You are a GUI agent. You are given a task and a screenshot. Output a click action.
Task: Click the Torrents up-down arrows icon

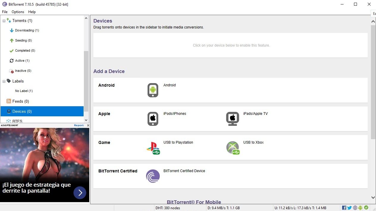[9, 20]
